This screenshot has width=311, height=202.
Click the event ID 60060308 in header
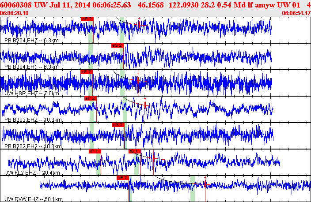(x=17, y=5)
